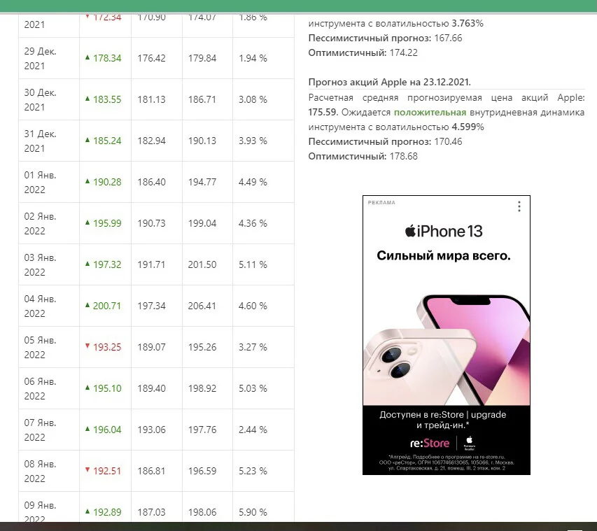Select the maximum value 206.41
The image size is (597, 531).
[202, 306]
